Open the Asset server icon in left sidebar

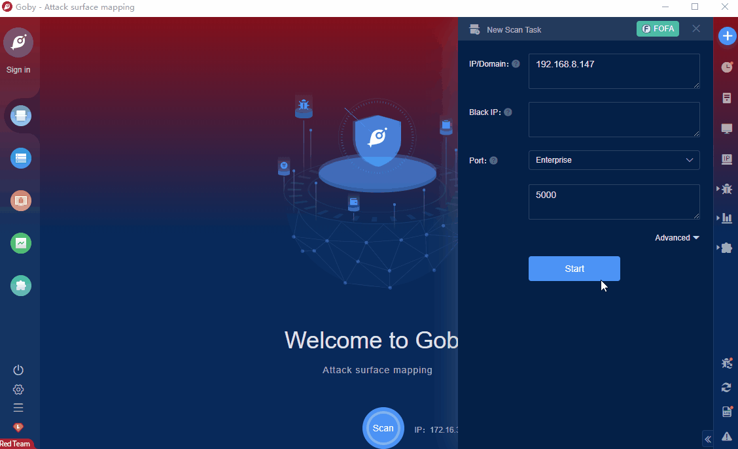pyautogui.click(x=21, y=158)
